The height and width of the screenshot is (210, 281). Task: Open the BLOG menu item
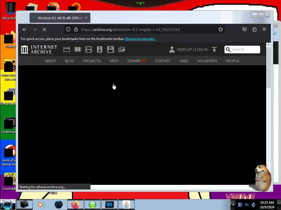69,61
